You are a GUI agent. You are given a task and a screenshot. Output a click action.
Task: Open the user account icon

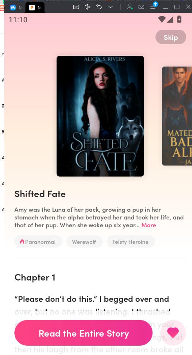[x=130, y=7]
